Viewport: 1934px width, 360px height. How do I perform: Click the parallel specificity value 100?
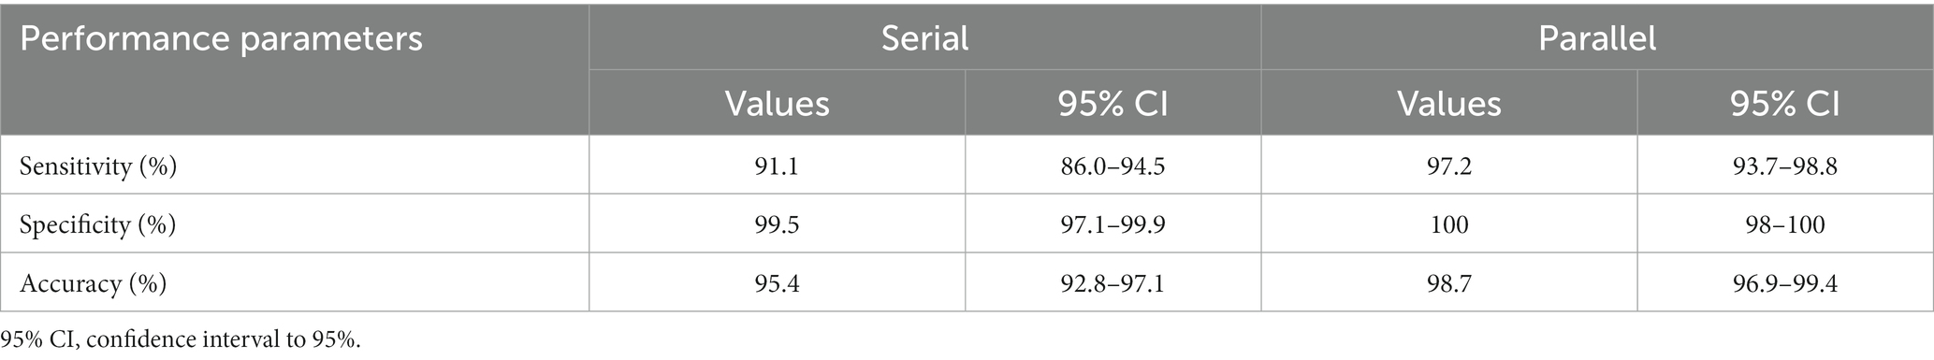(1448, 224)
